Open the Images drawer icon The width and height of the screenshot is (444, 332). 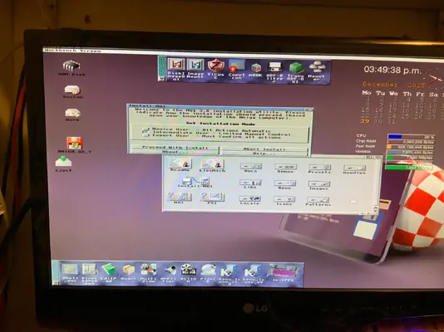(318, 185)
